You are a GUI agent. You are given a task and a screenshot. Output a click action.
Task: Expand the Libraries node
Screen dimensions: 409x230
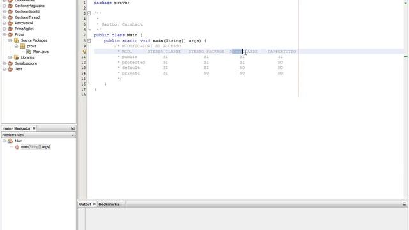pos(10,57)
